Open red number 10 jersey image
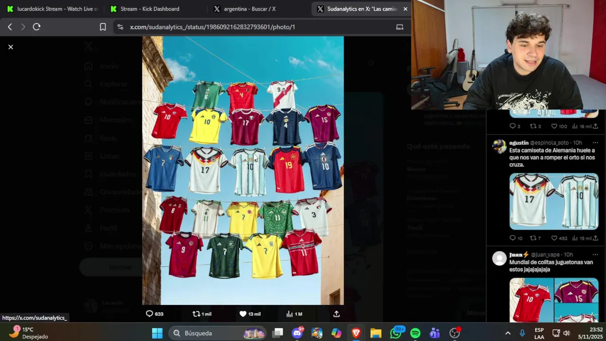 coord(531,300)
